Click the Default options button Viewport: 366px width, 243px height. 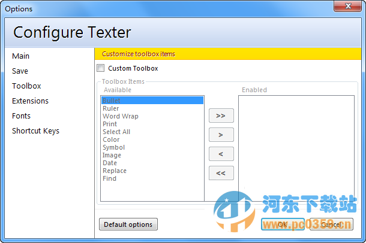pos(128,224)
